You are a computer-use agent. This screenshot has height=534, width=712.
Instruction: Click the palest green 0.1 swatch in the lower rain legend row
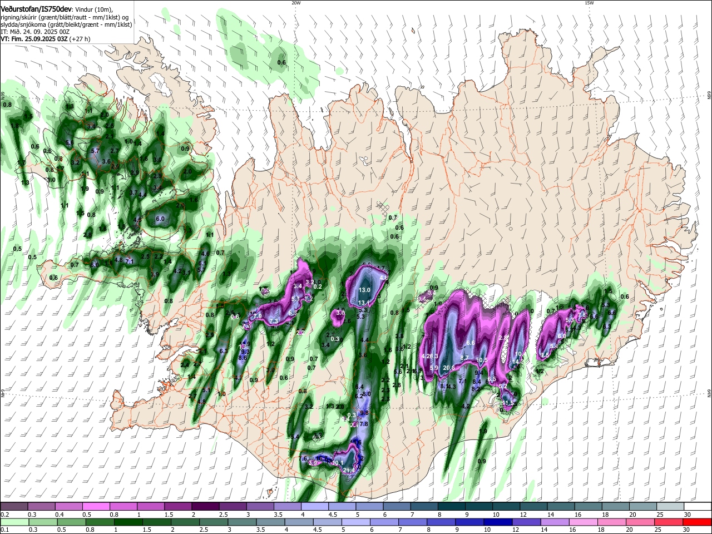coord(14,522)
